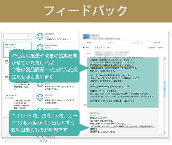This screenshot has height=145, width=172.
Task: Click the smiley icon of 10日前 message
Action: point(40,47)
